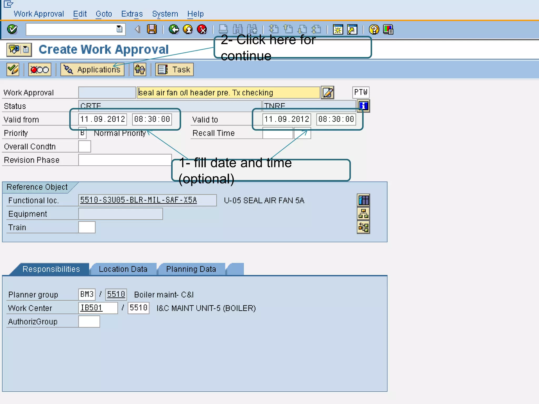This screenshot has width=539, height=404.
Task: Click the Valid from date field
Action: pos(103,119)
